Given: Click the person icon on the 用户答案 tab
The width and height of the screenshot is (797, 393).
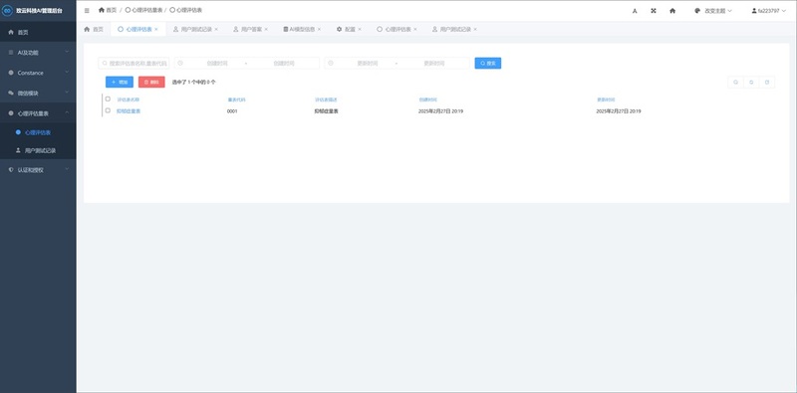Looking at the screenshot, I should 236,29.
